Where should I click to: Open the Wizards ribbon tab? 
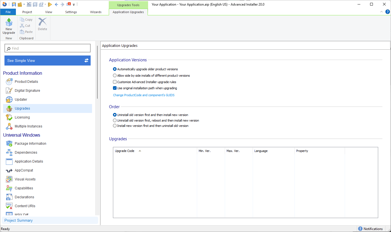point(96,12)
